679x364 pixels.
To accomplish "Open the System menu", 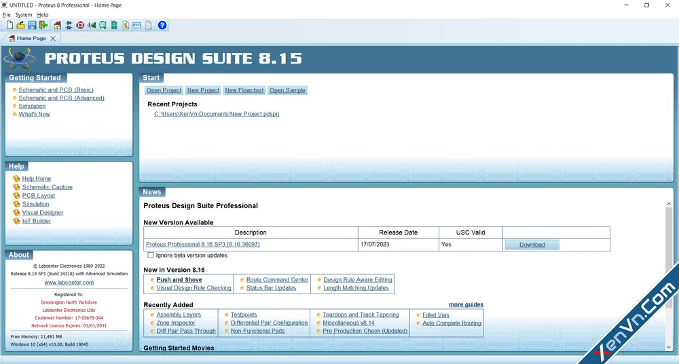I will coord(24,15).
